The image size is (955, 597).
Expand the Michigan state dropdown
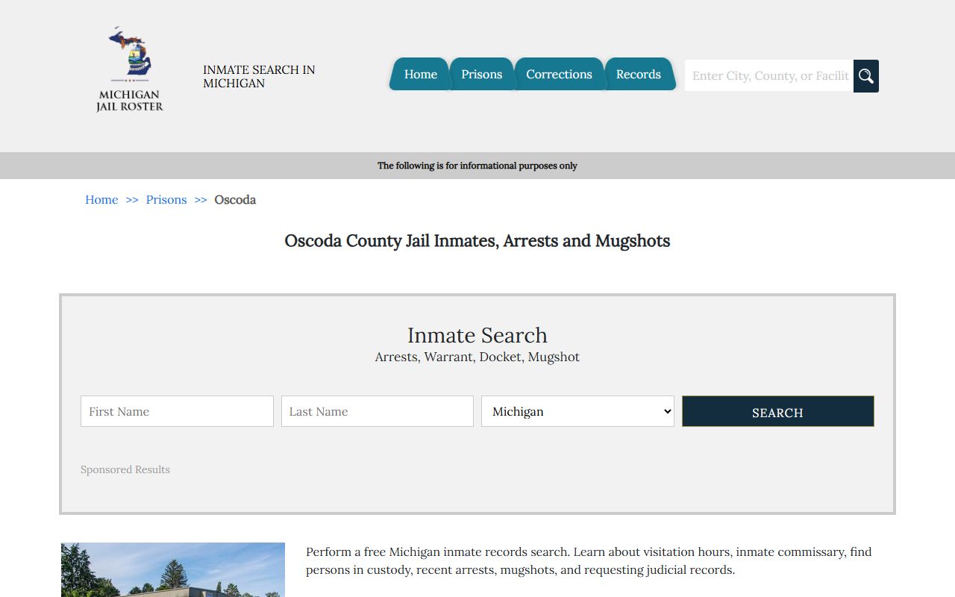click(x=577, y=411)
